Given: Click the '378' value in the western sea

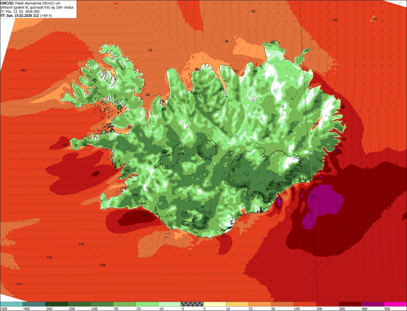Looking at the screenshot, I should [x=97, y=173].
